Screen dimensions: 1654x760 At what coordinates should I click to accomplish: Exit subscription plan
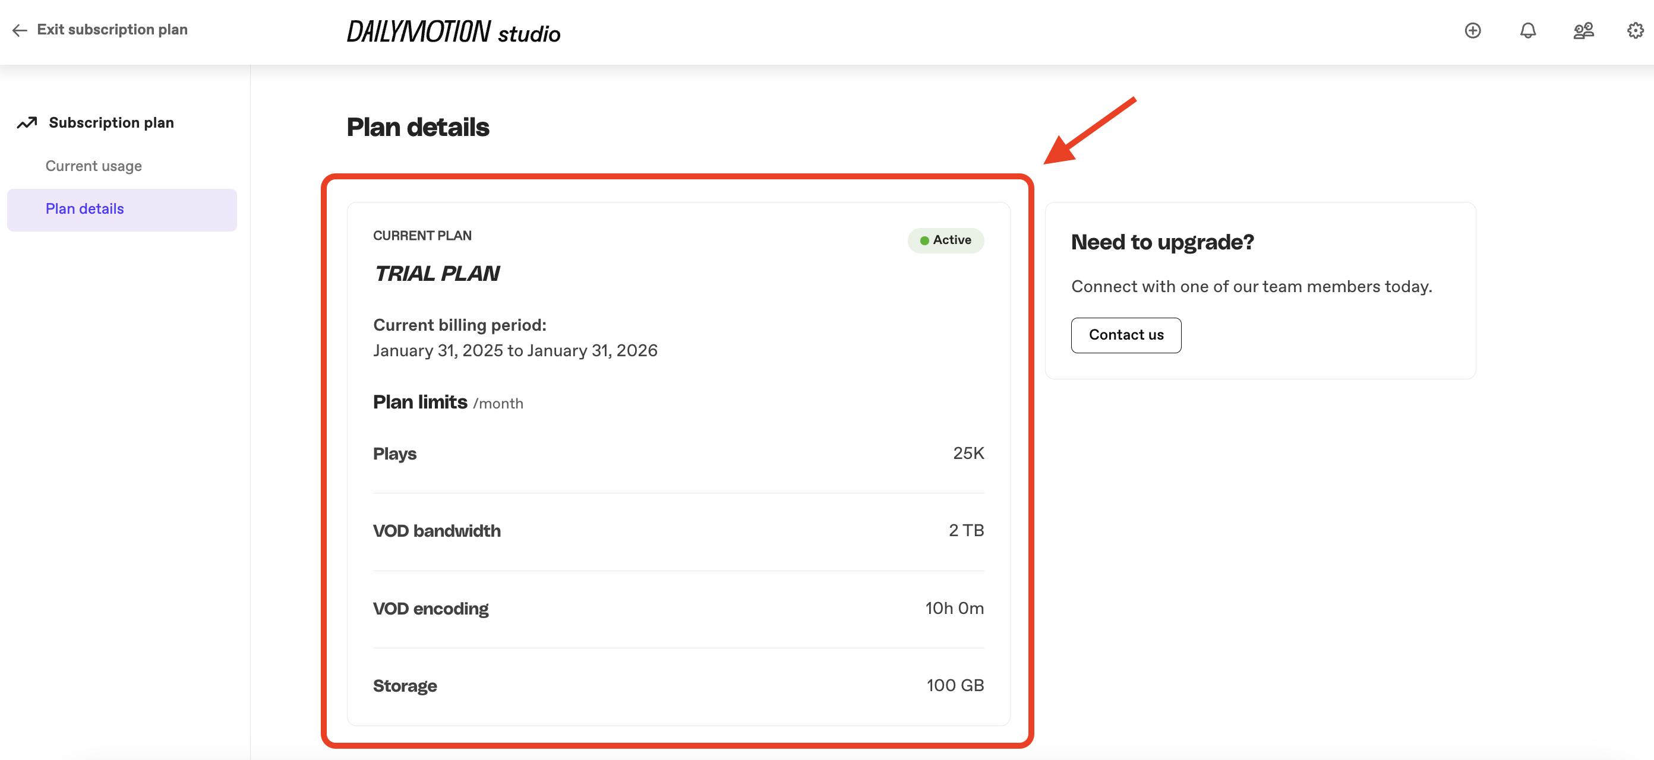[112, 30]
